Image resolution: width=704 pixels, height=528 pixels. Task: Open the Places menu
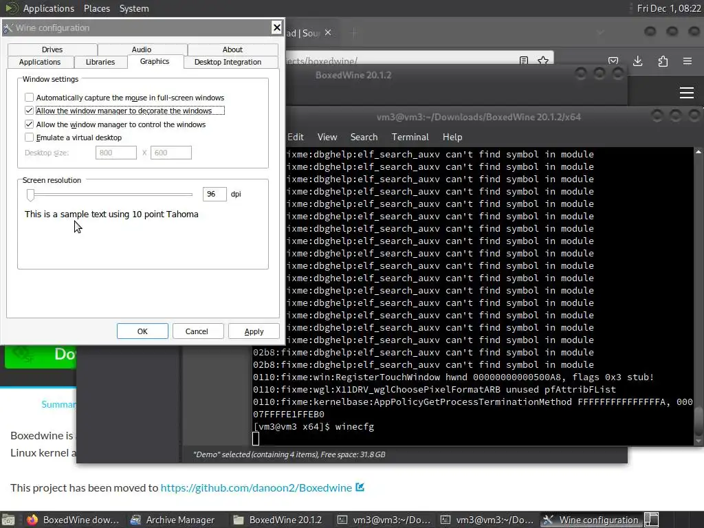96,8
